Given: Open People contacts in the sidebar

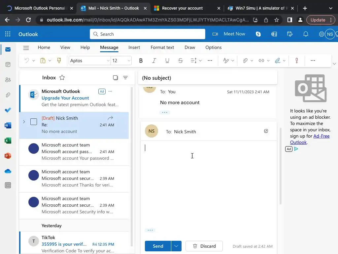Looking at the screenshot, I should (8, 80).
